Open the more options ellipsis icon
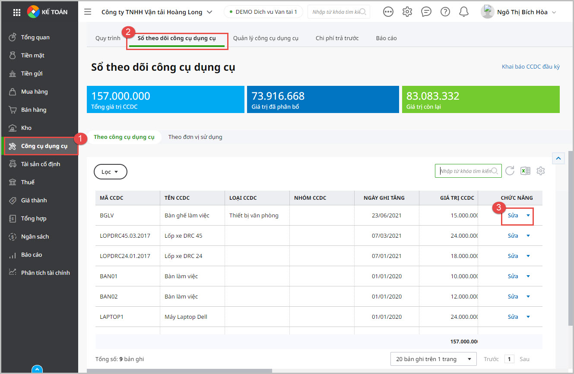 (388, 12)
